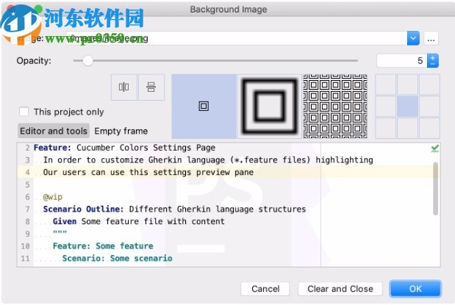
Task: Click the 'Feature: Cucumber Colors Settings Page' line
Action: (x=124, y=148)
